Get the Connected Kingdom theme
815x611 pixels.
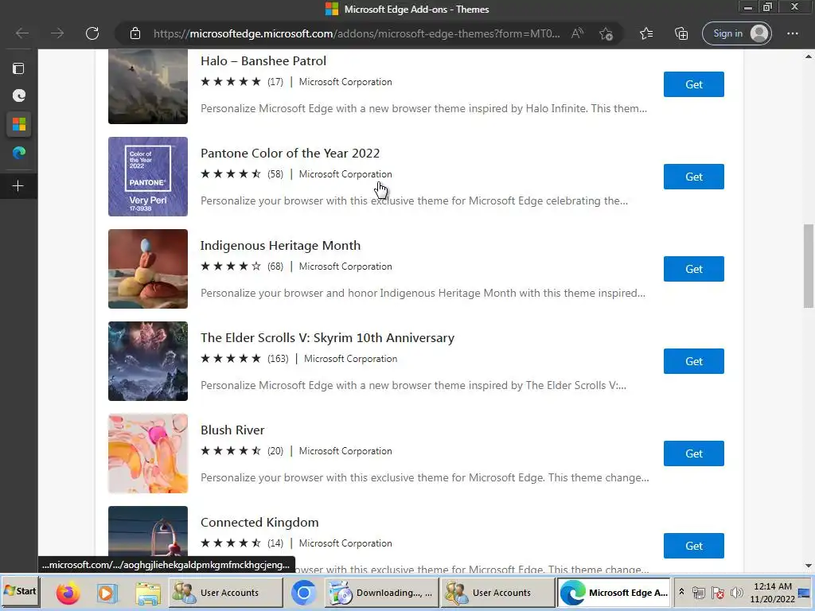[x=693, y=546]
